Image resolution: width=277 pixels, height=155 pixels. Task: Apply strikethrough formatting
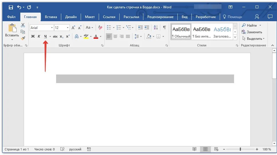(55, 36)
